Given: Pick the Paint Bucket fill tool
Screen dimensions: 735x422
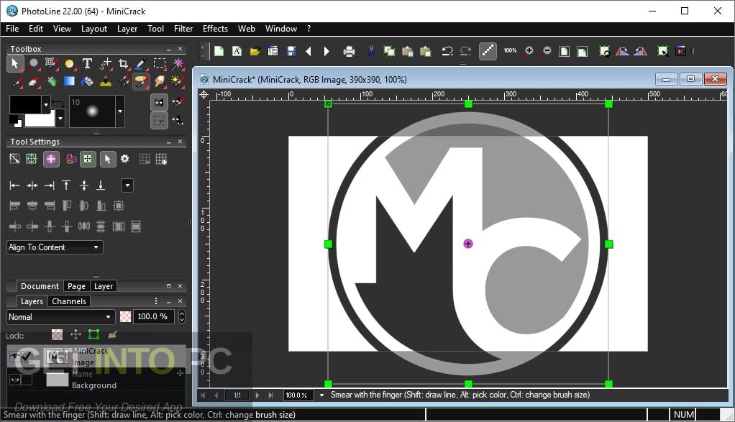Looking at the screenshot, I should 87,81.
